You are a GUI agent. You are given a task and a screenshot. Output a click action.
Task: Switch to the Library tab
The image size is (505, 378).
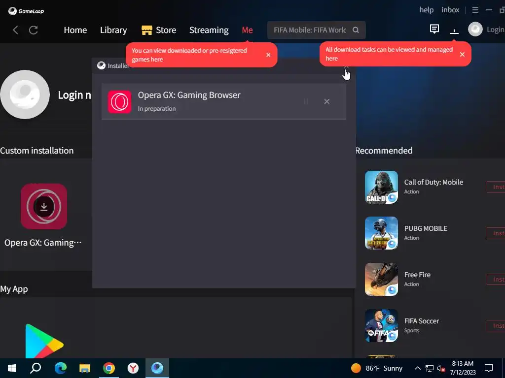(x=113, y=30)
